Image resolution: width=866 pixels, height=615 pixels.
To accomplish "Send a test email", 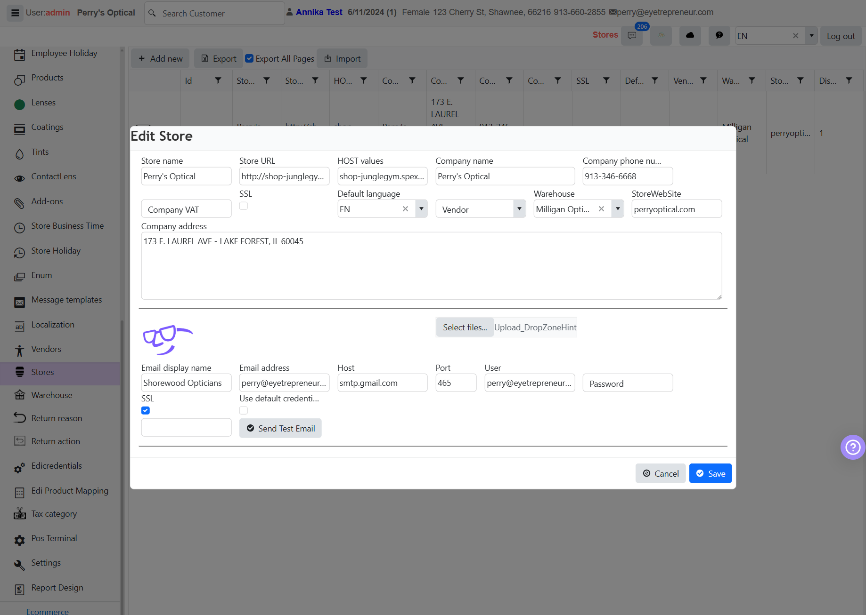I will point(280,428).
